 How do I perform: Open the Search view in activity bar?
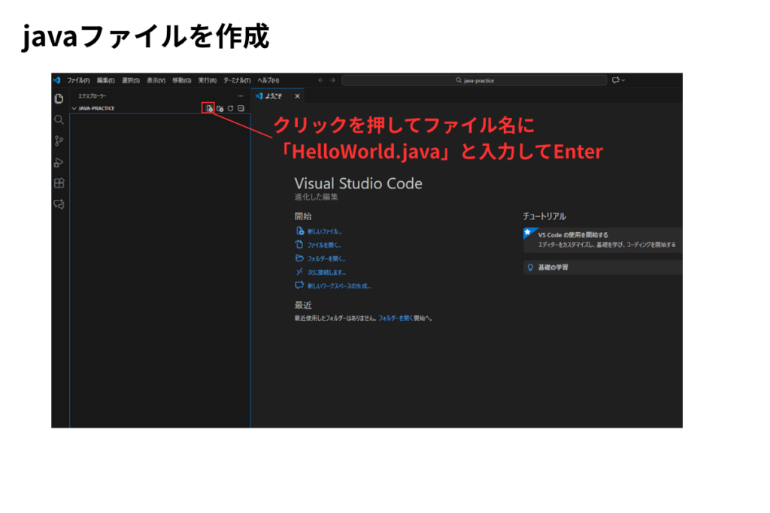point(59,119)
